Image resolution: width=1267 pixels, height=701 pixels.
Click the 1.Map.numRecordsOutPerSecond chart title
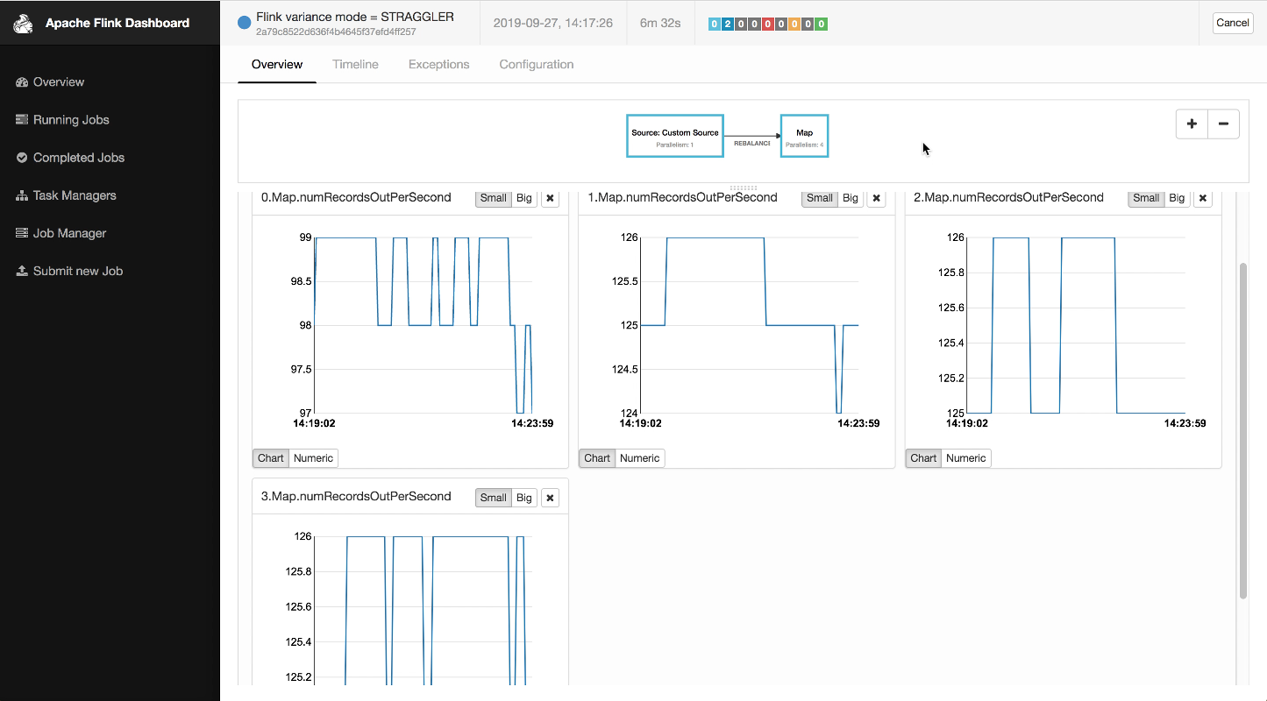[x=682, y=197]
